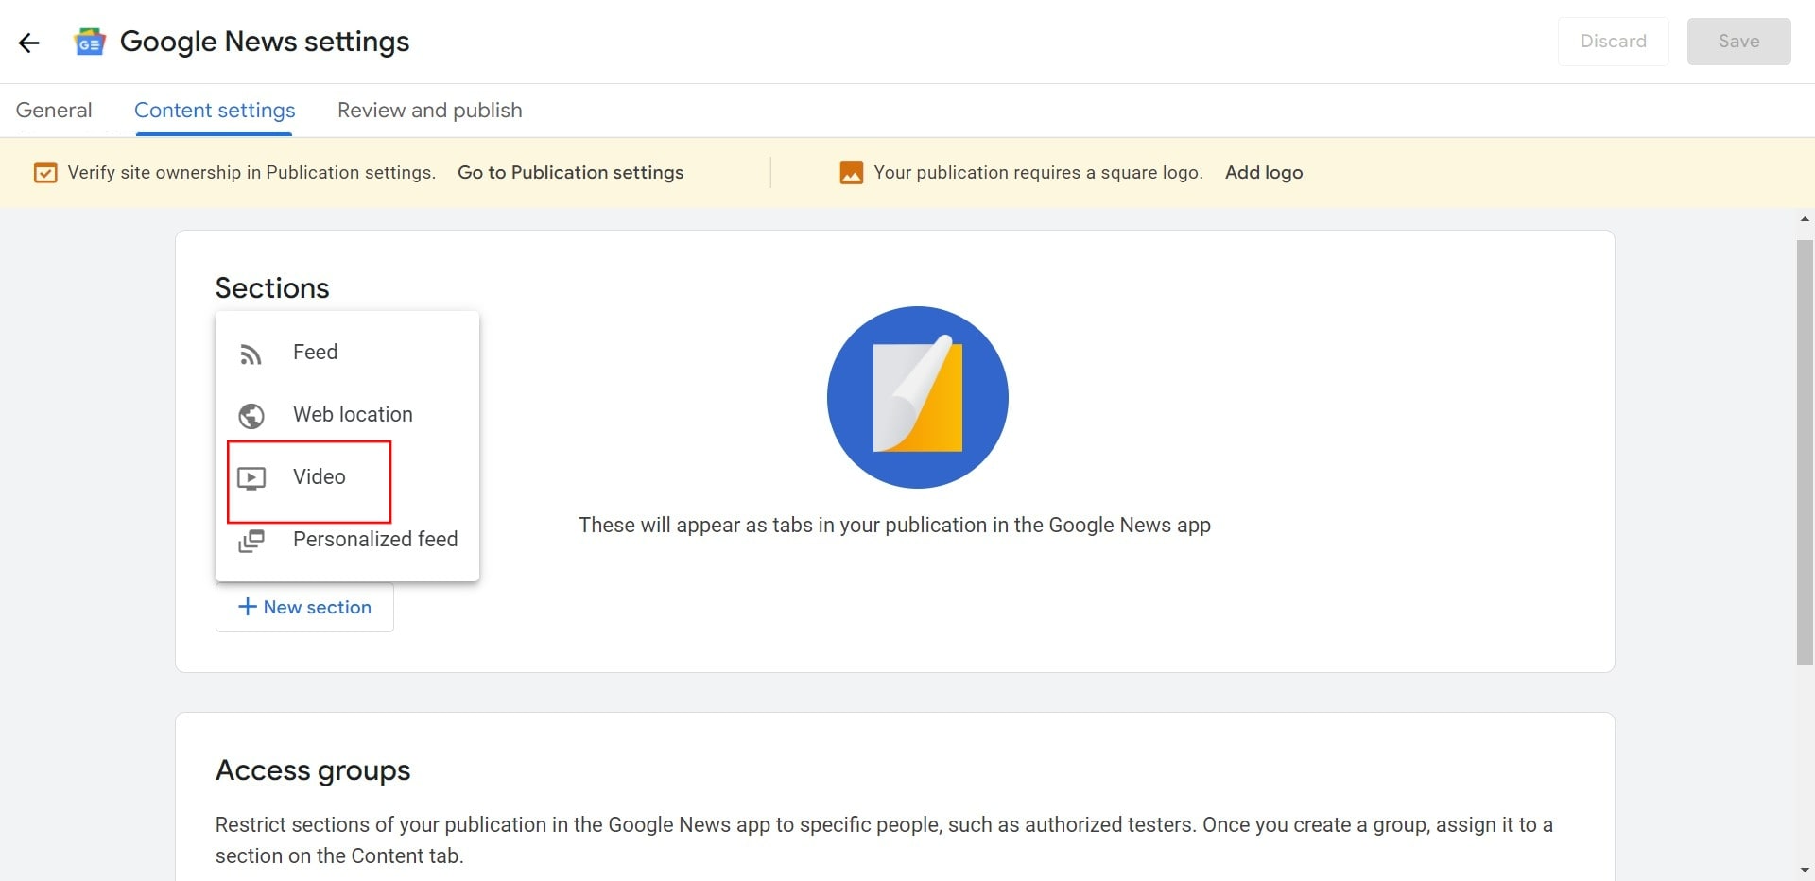The height and width of the screenshot is (881, 1815).
Task: Click 'Your publication requires a square logo' text
Action: 1038,172
